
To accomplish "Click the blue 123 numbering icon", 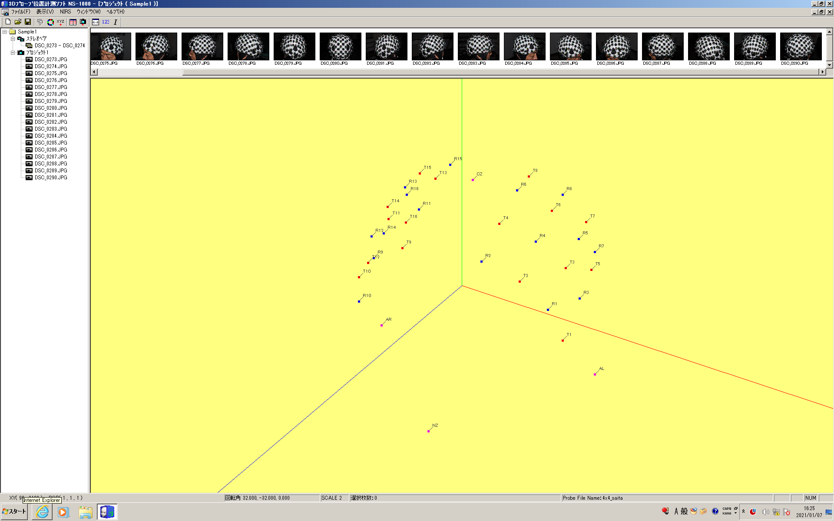I will click(x=106, y=22).
